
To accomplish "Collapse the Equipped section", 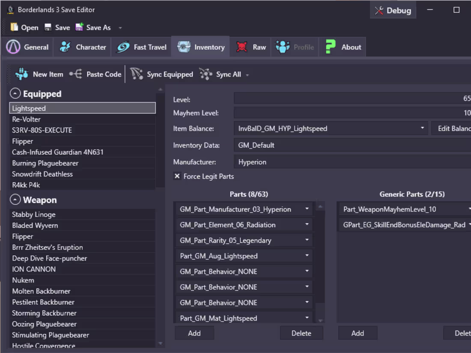I will click(15, 94).
